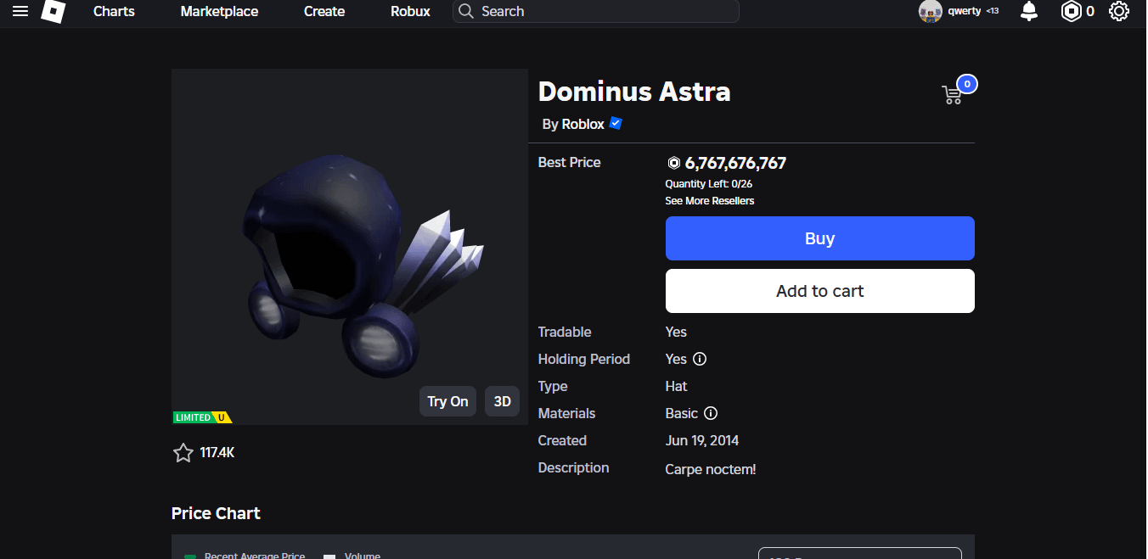The height and width of the screenshot is (559, 1148).
Task: Favorite the item with the star icon
Action: (x=183, y=453)
